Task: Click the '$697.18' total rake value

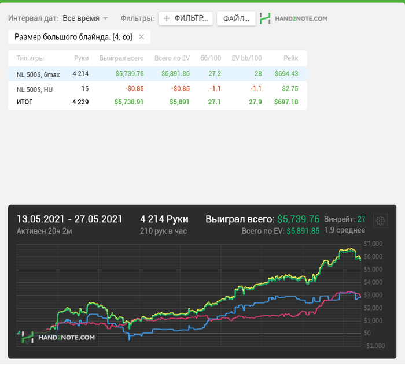Action: point(286,102)
